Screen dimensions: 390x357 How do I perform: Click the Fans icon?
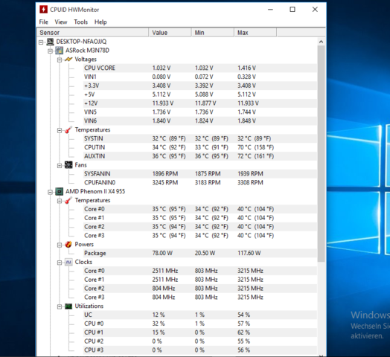click(x=68, y=165)
